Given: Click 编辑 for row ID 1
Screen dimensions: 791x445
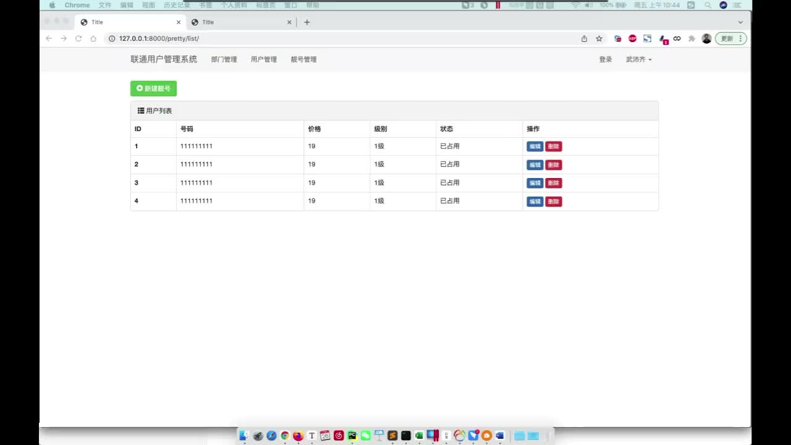Looking at the screenshot, I should [x=535, y=146].
